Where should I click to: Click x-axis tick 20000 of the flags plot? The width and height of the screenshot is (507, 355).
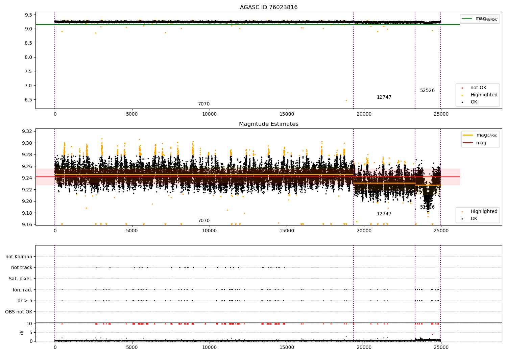(x=364, y=348)
